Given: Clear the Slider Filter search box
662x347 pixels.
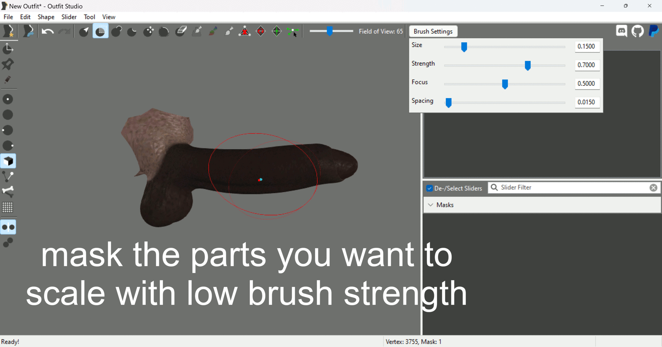Looking at the screenshot, I should coord(653,188).
